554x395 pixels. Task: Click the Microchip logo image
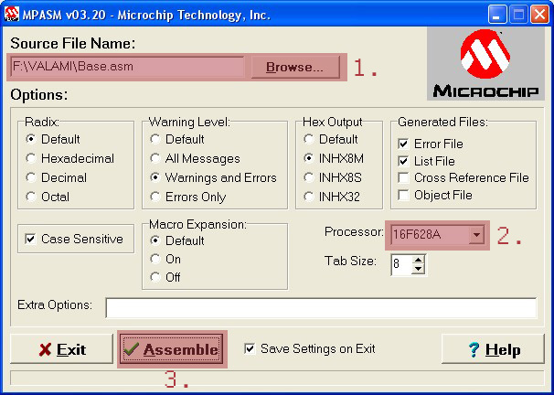tap(485, 64)
